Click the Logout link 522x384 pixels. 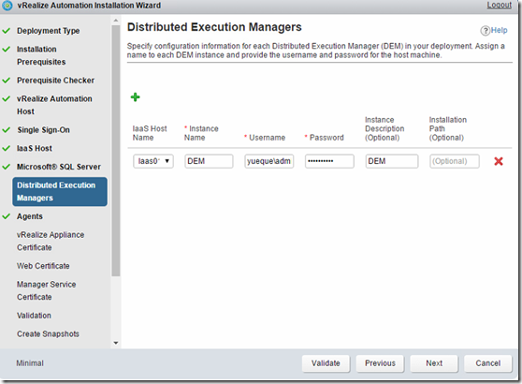pos(499,5)
